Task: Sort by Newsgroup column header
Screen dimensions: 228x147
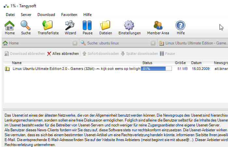Action: pyautogui.click(x=221, y=63)
